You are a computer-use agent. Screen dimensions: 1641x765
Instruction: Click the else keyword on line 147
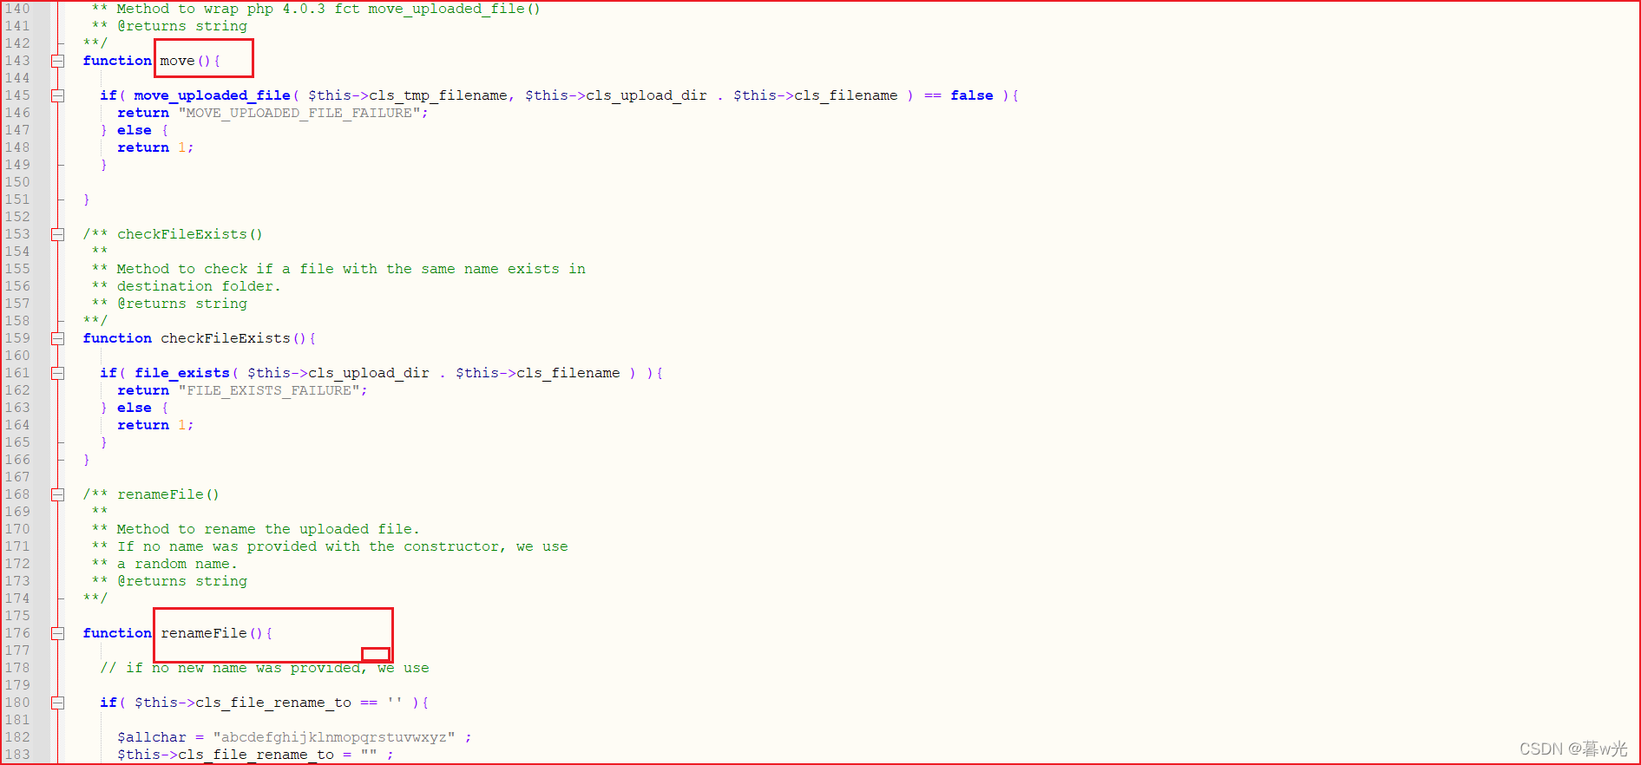click(135, 130)
